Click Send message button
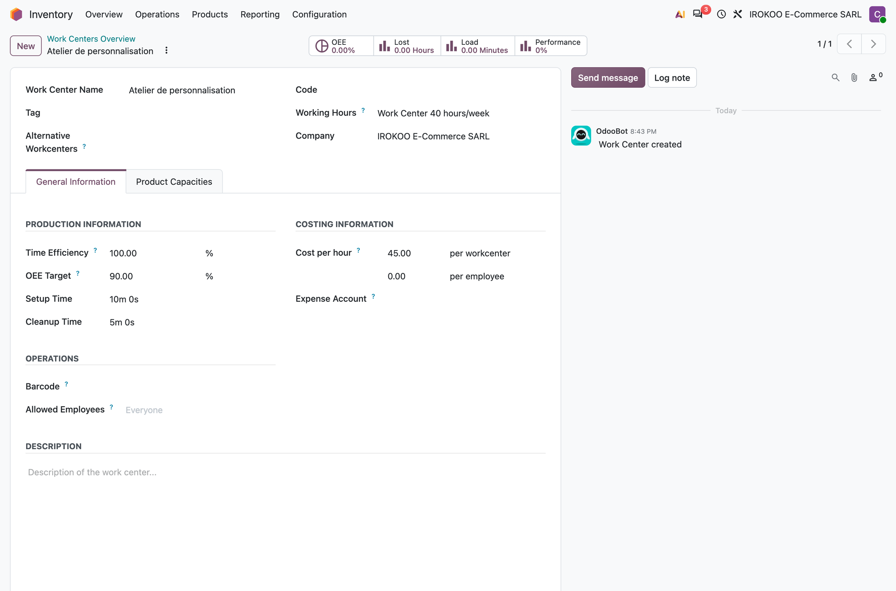The image size is (896, 591). (x=608, y=77)
